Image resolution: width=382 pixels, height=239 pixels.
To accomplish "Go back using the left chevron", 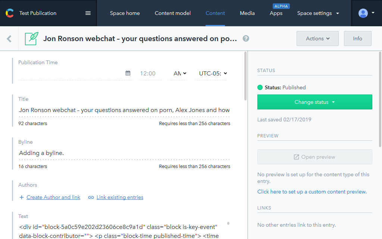I will (9, 38).
